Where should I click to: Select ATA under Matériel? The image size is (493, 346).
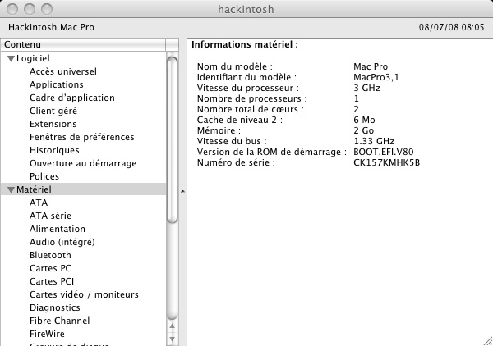click(39, 203)
